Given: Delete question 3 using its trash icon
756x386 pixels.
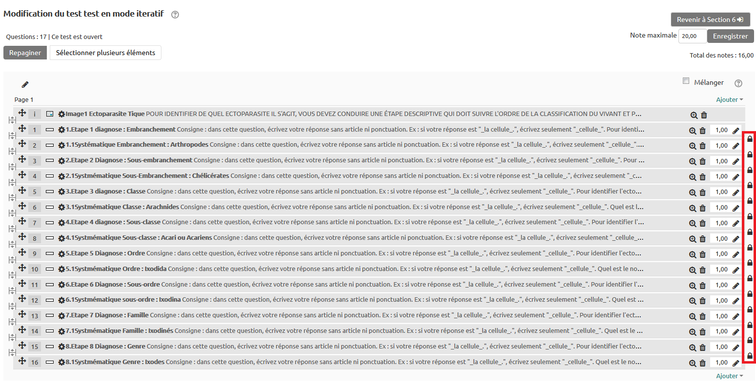Looking at the screenshot, I should [702, 161].
